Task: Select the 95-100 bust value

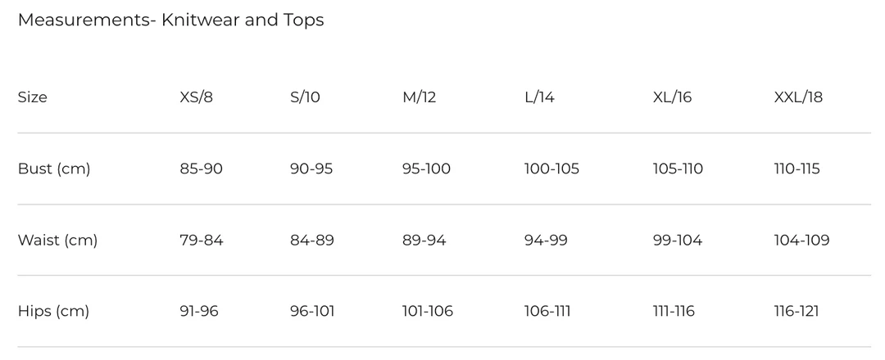Action: click(426, 169)
